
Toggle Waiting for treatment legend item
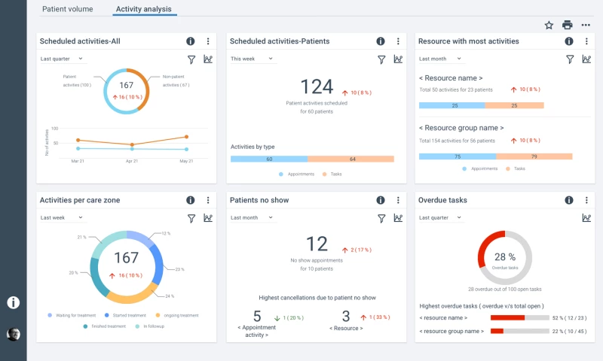[73, 315]
